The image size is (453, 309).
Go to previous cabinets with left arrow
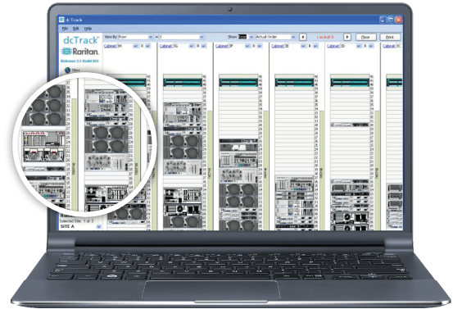(x=302, y=37)
